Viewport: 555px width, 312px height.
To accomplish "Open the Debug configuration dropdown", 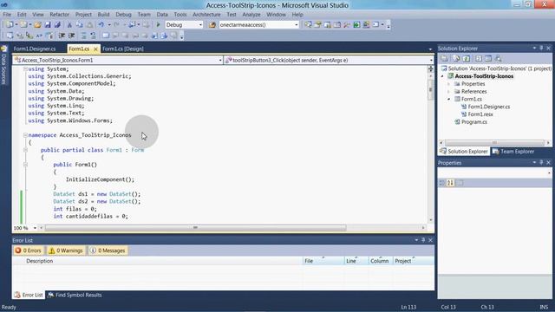I will [200, 25].
